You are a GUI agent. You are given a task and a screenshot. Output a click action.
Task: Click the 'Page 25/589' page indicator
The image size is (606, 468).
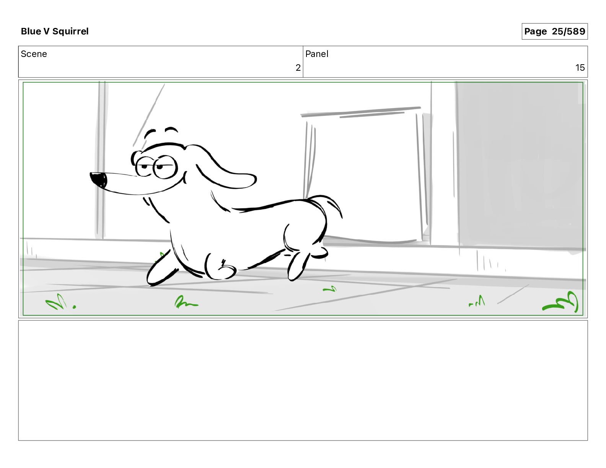click(x=554, y=31)
